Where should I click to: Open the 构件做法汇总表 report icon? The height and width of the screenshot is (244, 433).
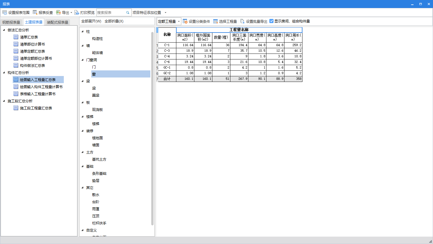[x=16, y=65]
